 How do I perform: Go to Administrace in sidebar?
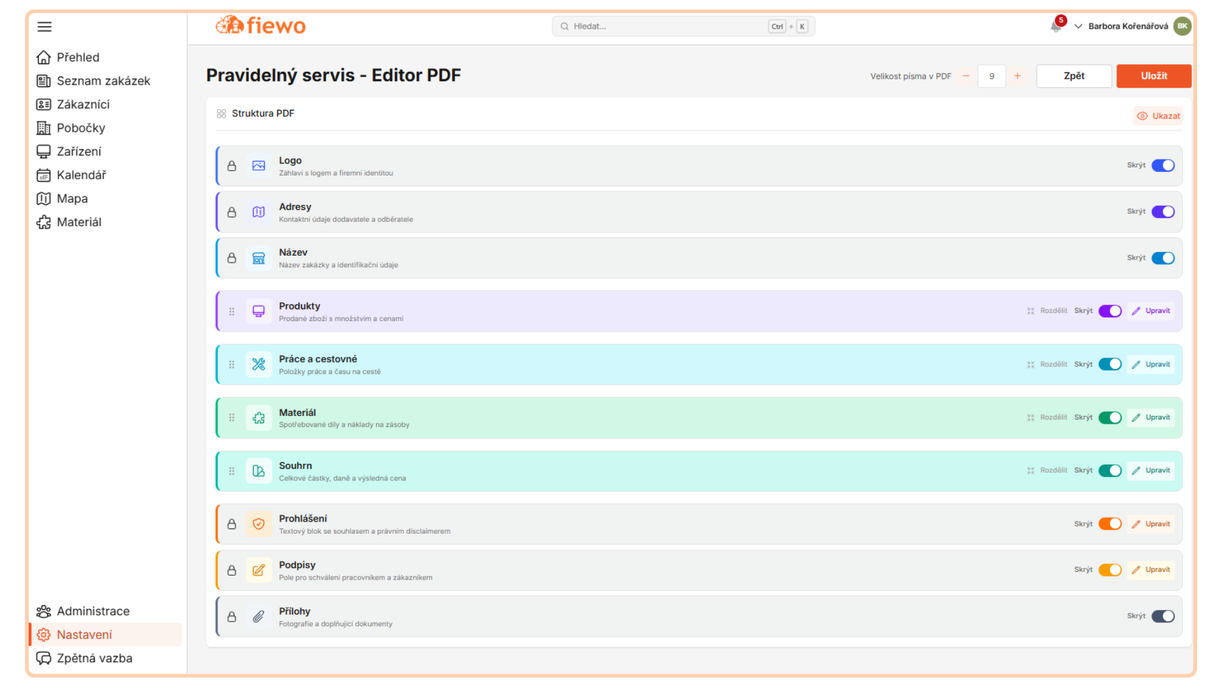(93, 611)
